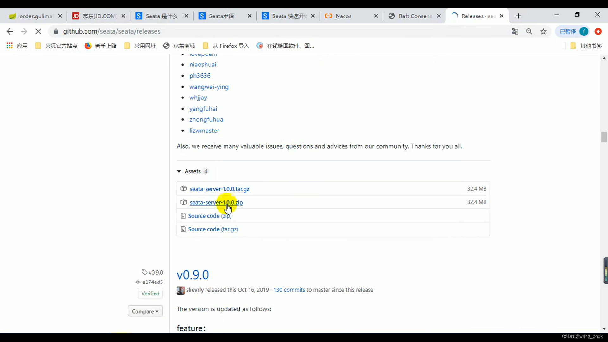Click the scrollbar down arrow
The height and width of the screenshot is (342, 608).
pos(604,329)
